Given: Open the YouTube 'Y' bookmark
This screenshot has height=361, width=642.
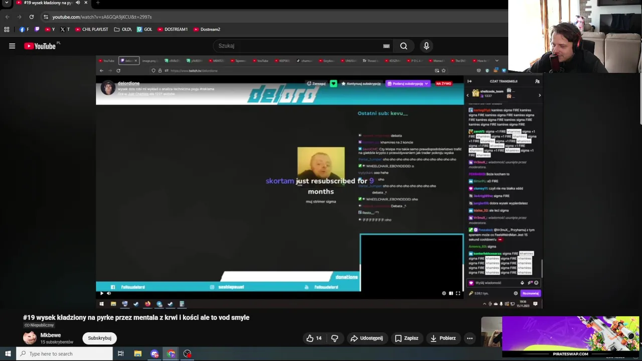Looking at the screenshot, I should (50, 29).
